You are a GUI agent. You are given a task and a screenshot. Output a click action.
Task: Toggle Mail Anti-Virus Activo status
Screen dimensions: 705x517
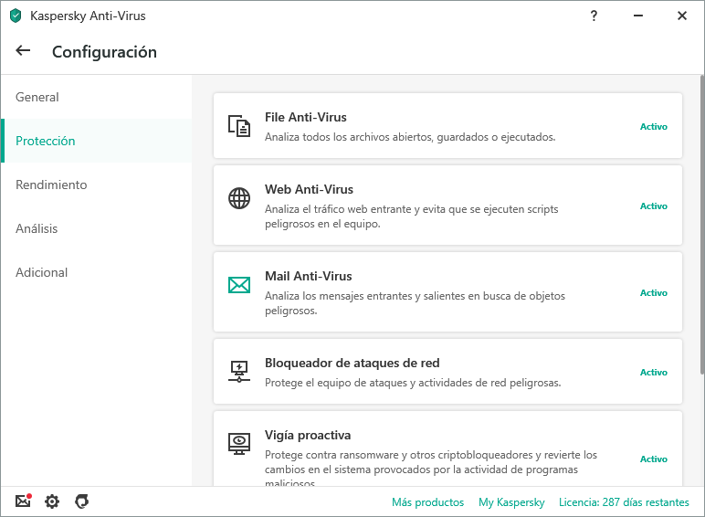pyautogui.click(x=653, y=293)
